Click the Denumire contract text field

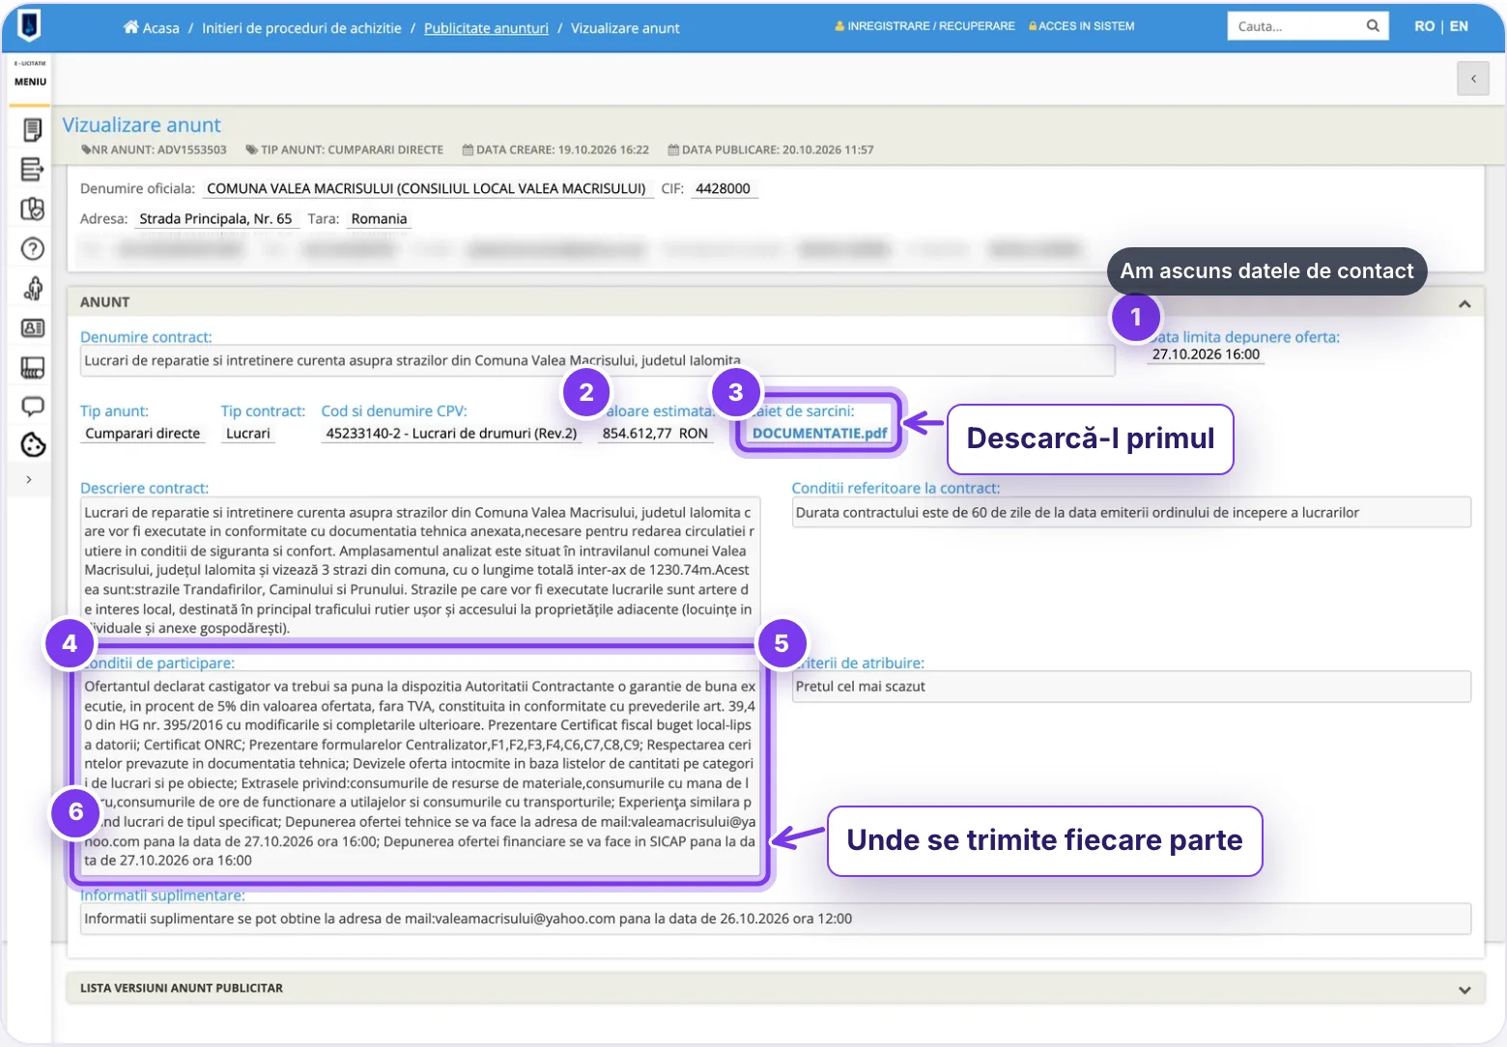click(597, 361)
